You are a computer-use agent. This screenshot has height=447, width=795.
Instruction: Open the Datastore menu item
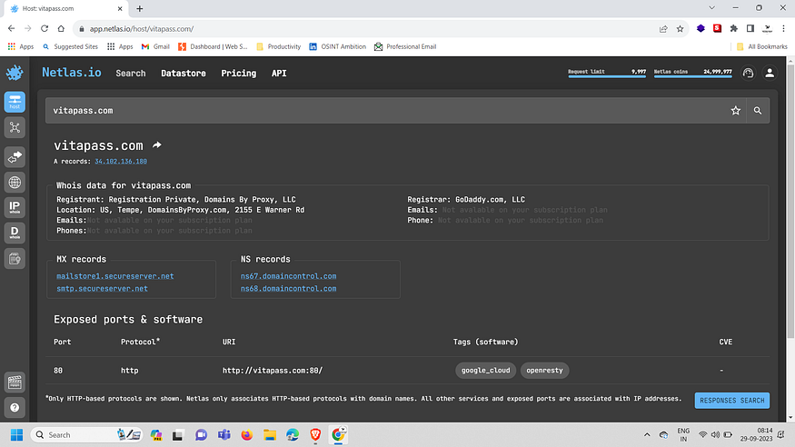184,74
